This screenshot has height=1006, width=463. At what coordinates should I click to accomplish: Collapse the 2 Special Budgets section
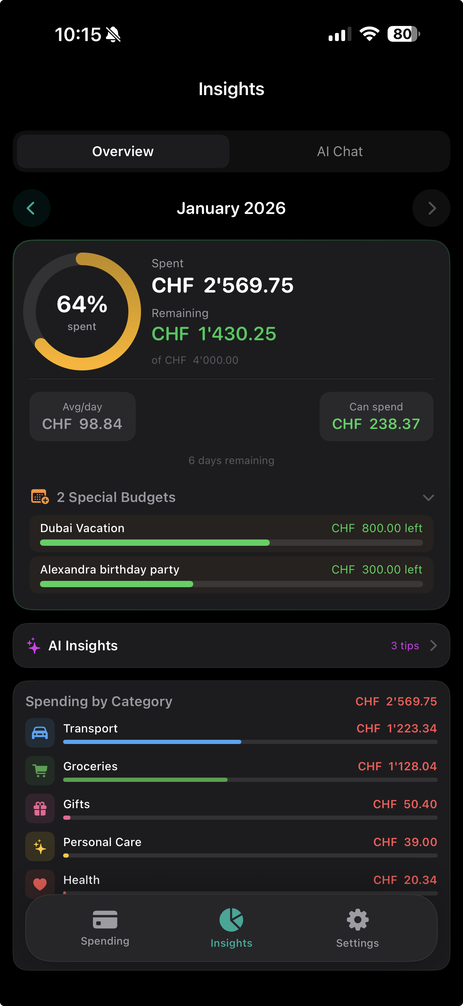point(428,497)
